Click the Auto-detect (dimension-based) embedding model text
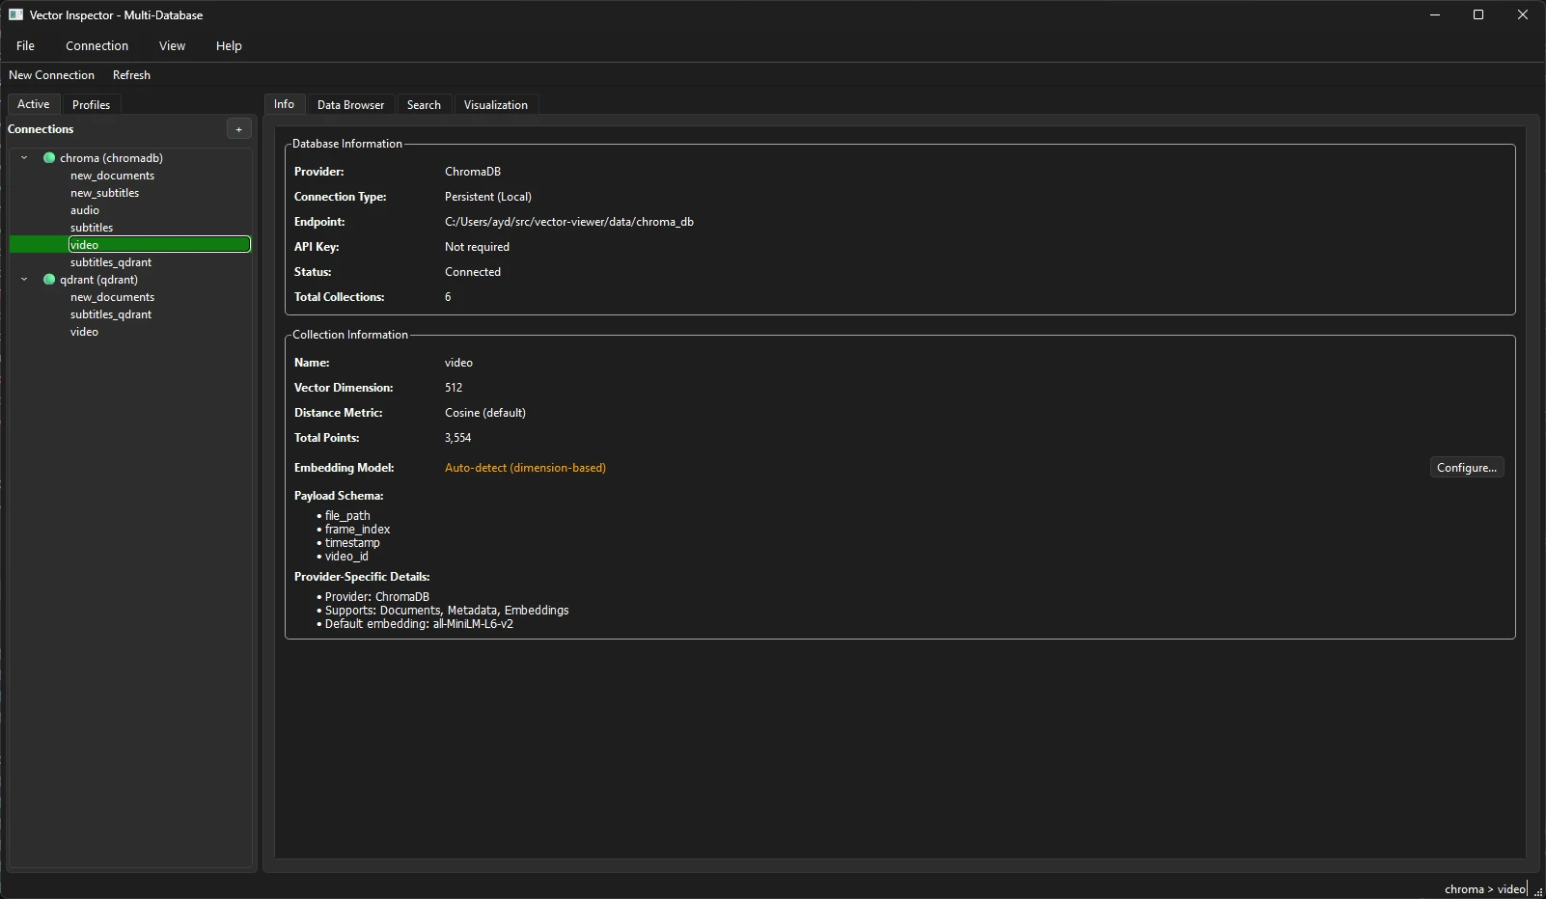 525,468
